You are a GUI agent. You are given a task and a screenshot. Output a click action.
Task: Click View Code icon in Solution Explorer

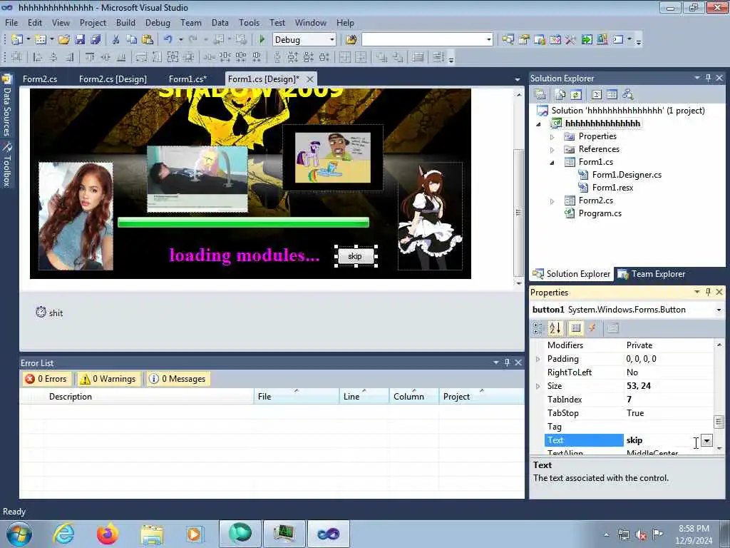(x=597, y=95)
